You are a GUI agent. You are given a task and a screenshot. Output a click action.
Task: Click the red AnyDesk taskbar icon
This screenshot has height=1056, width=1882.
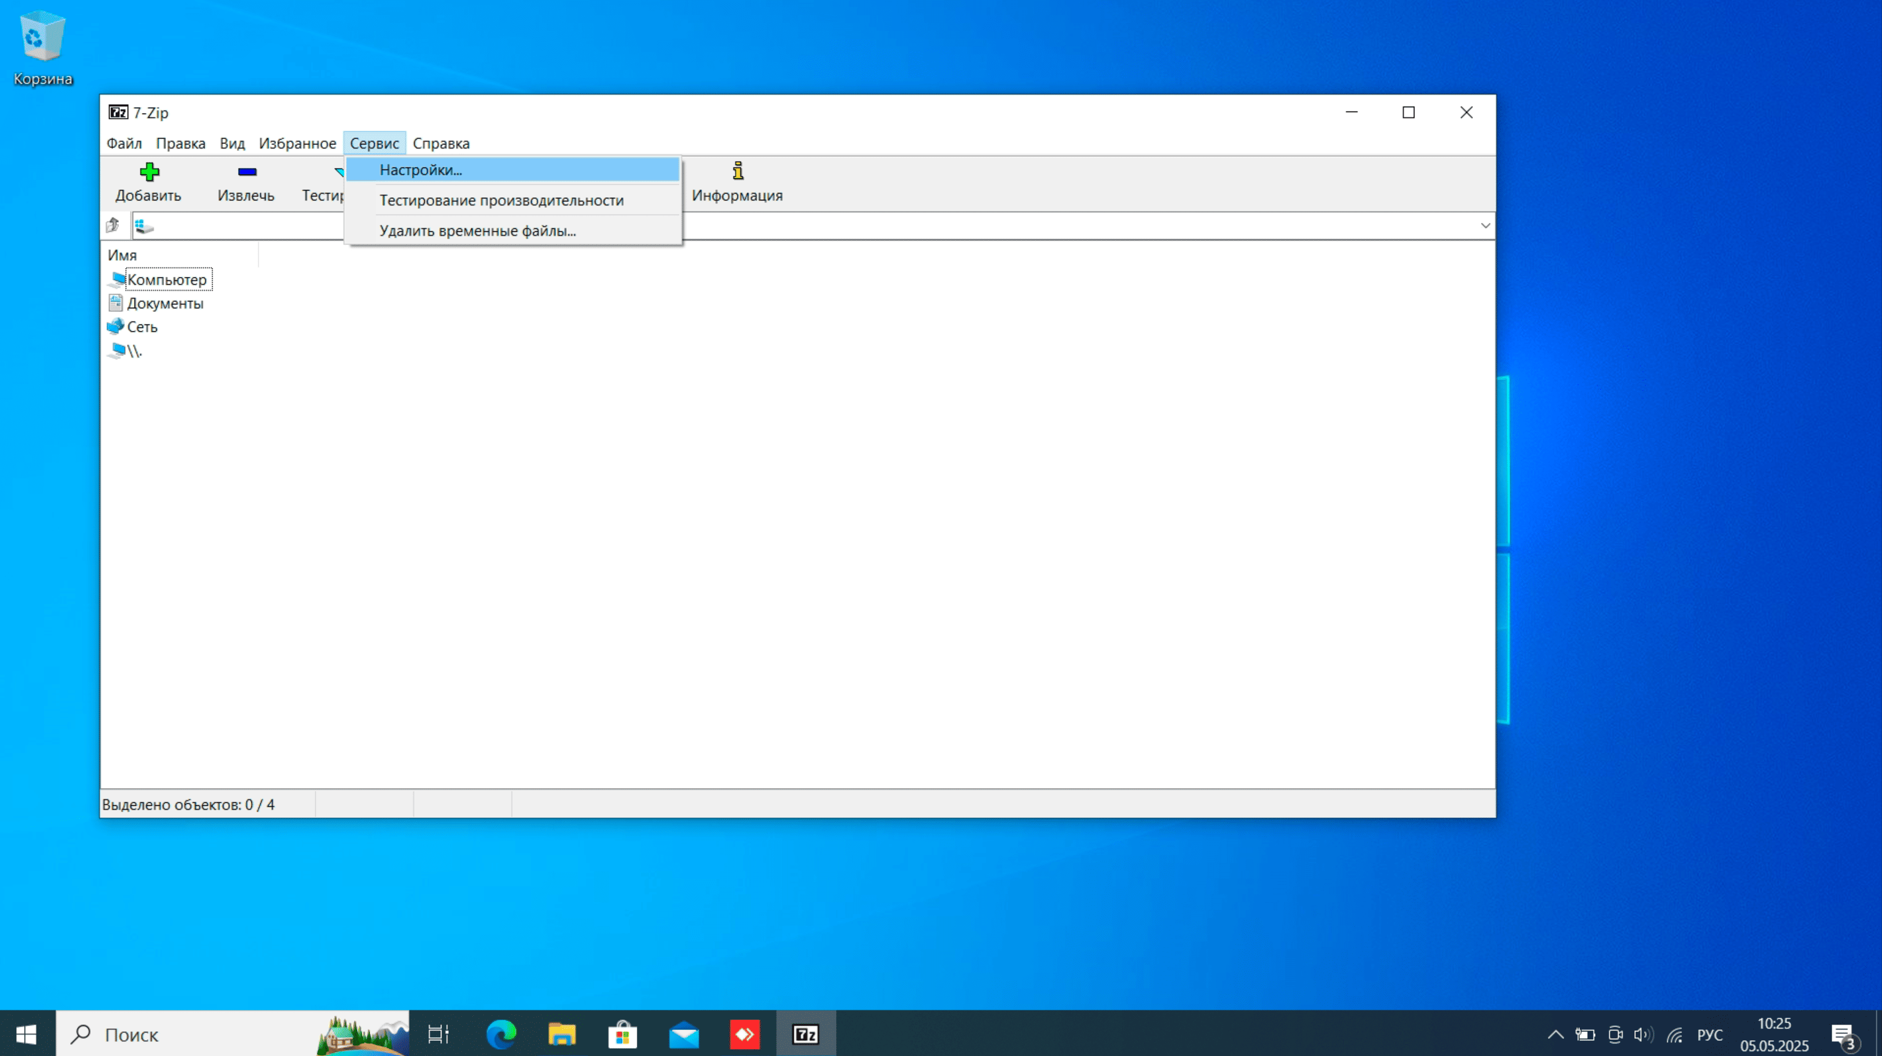(x=745, y=1034)
